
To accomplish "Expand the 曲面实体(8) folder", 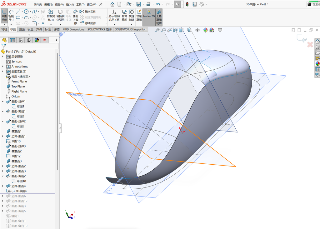I will pos(2,72).
